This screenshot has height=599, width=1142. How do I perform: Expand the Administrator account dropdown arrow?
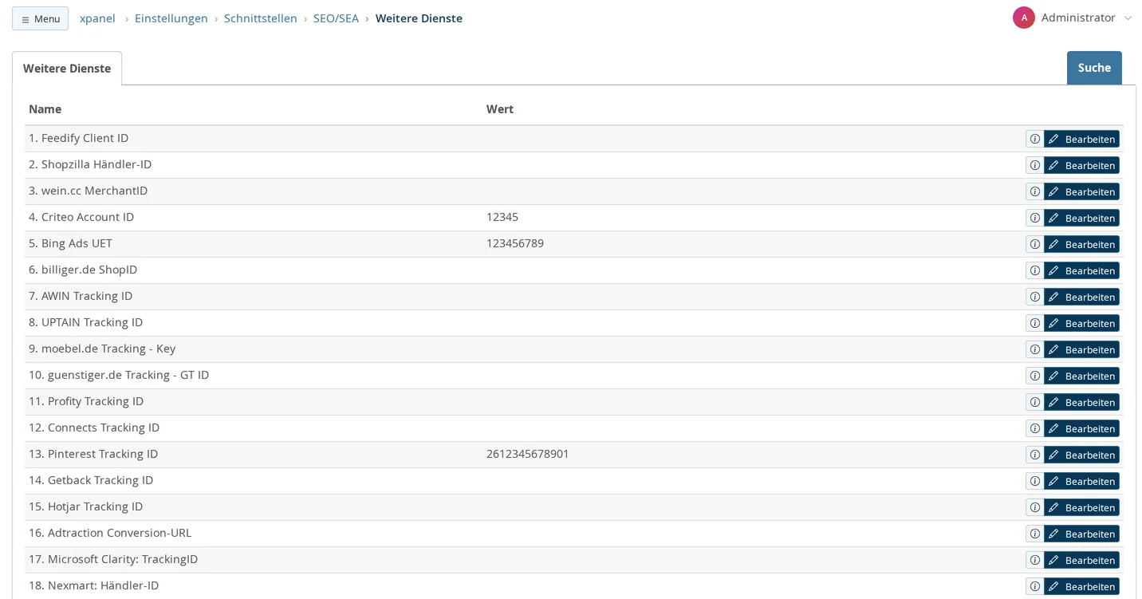[x=1128, y=18]
